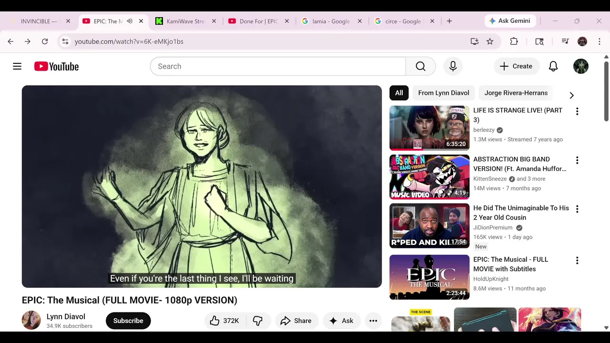
Task: Open Chrome profile avatar
Action: click(582, 41)
